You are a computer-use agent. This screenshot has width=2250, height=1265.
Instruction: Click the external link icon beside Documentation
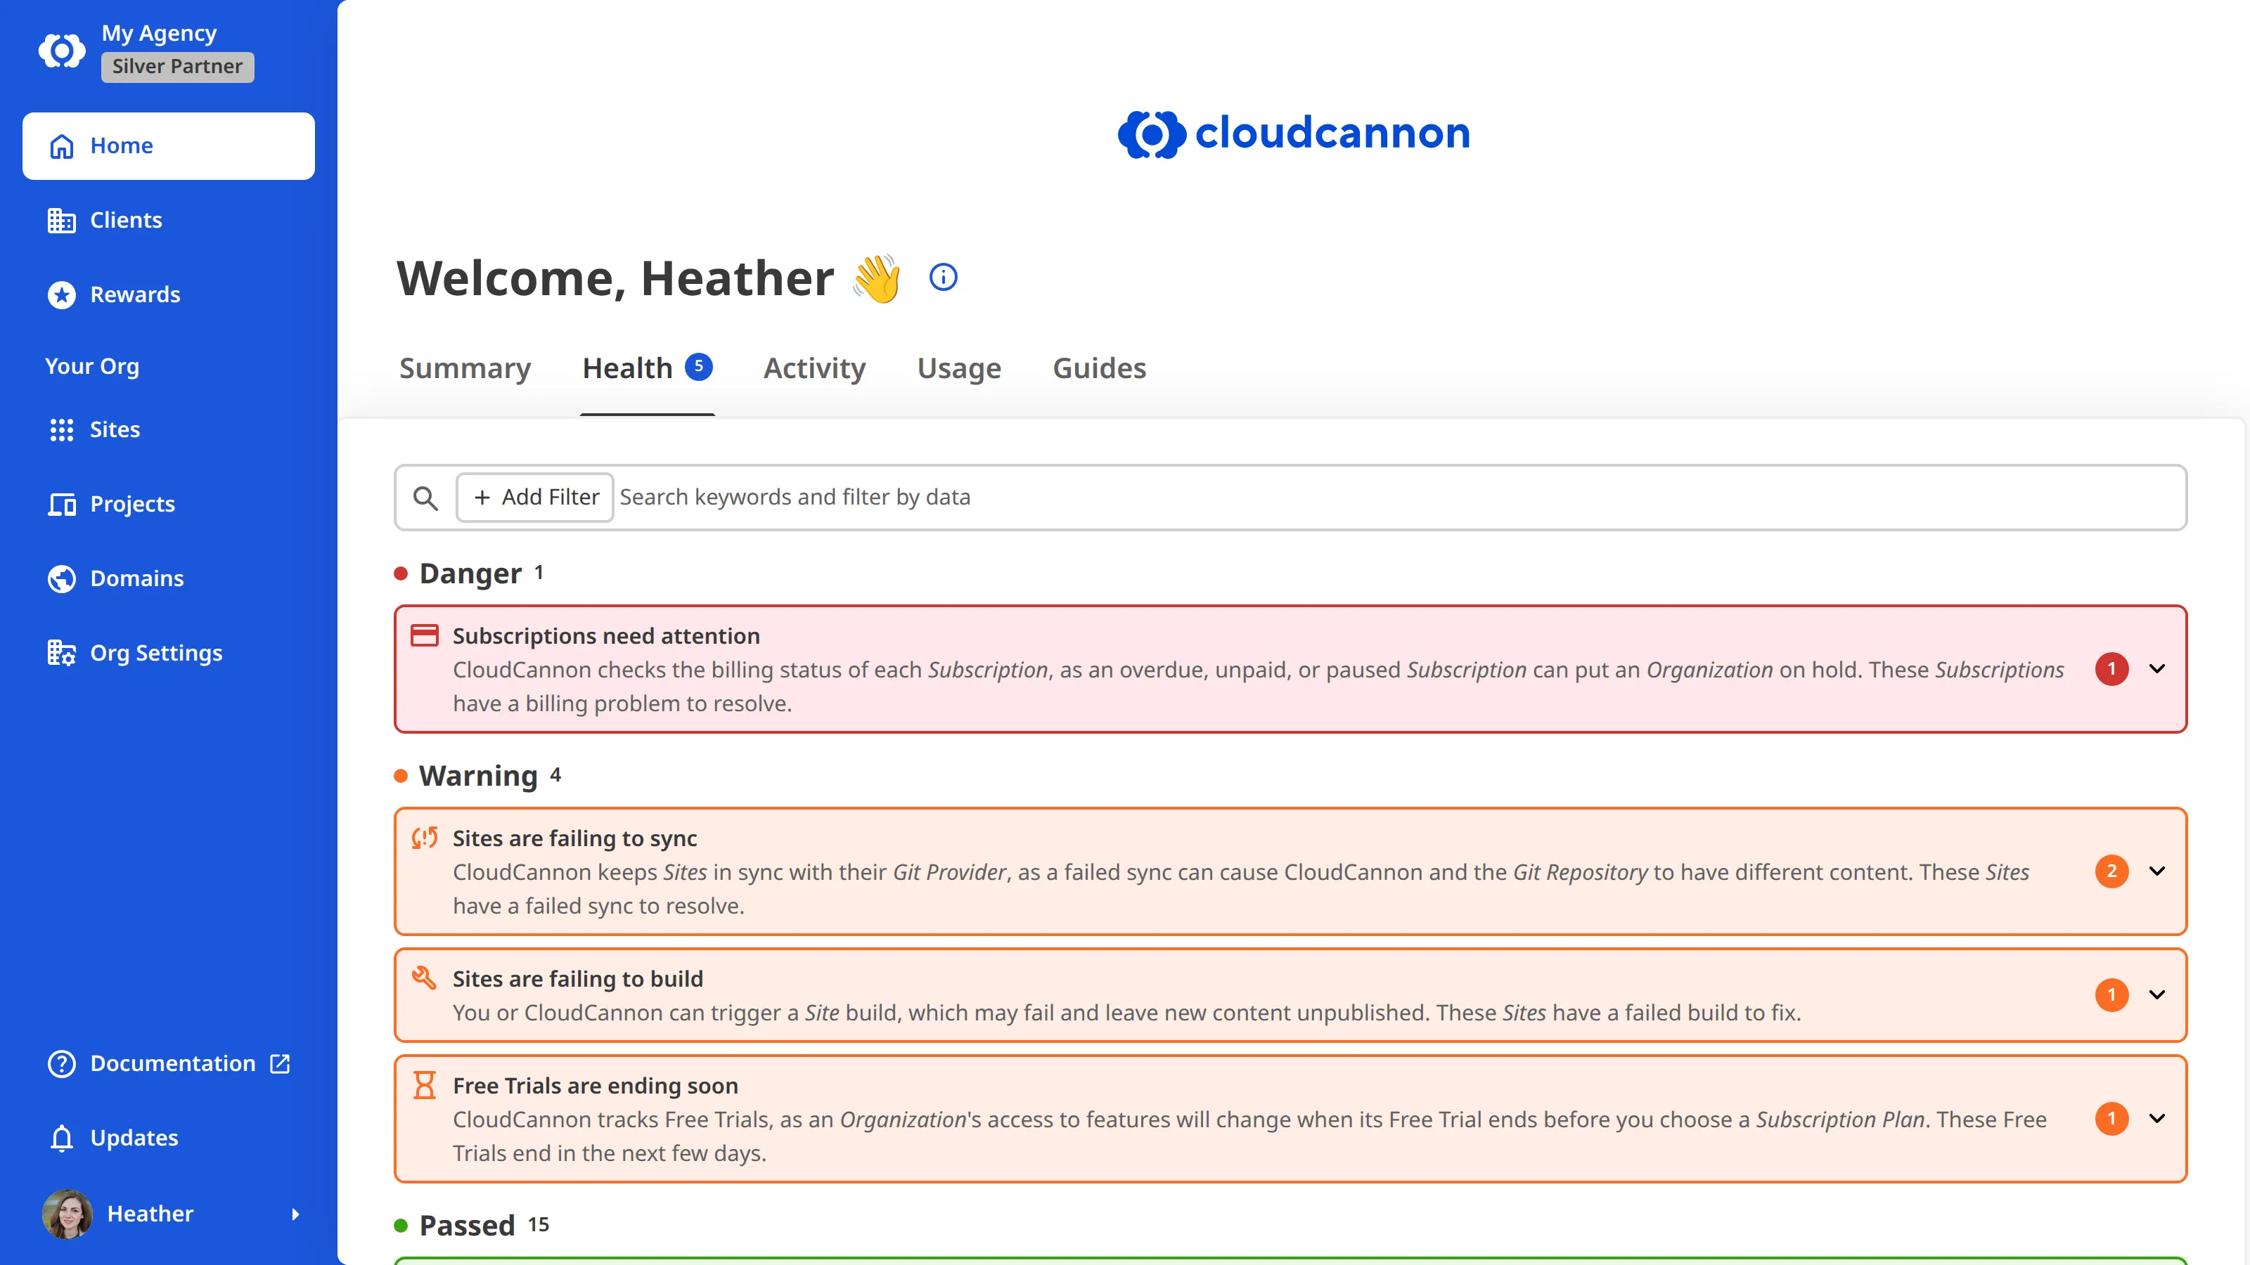[x=280, y=1063]
